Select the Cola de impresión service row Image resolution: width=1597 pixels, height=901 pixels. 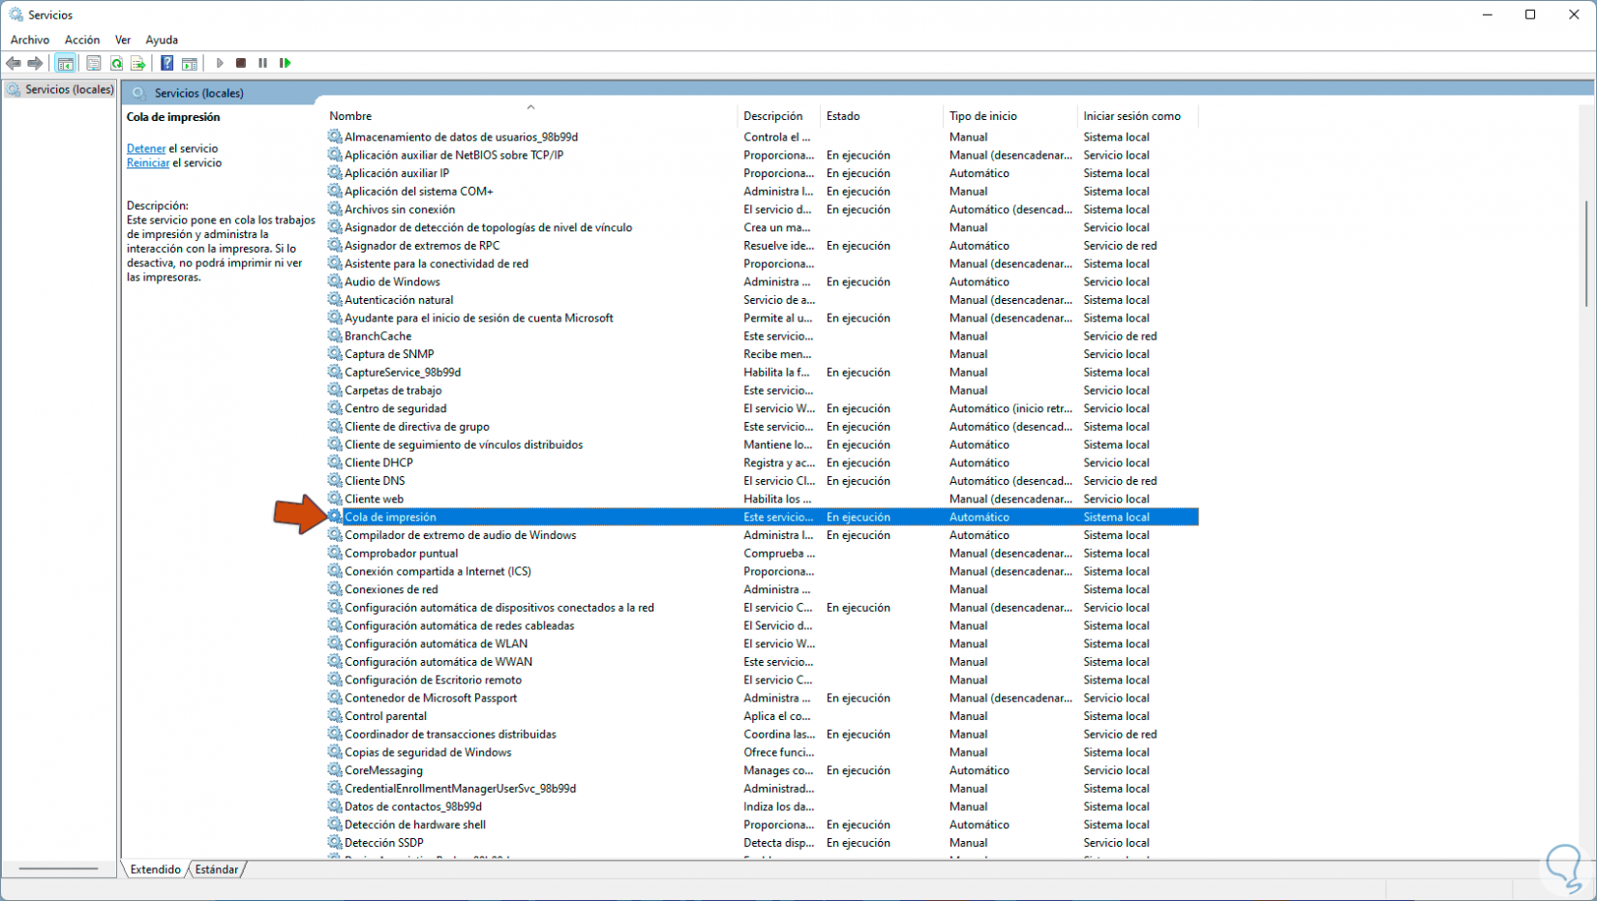click(763, 517)
